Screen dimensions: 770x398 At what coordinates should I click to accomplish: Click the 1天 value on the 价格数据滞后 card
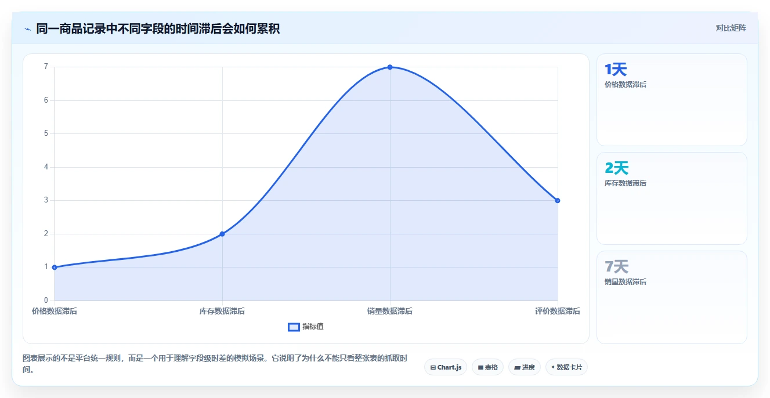pos(616,70)
